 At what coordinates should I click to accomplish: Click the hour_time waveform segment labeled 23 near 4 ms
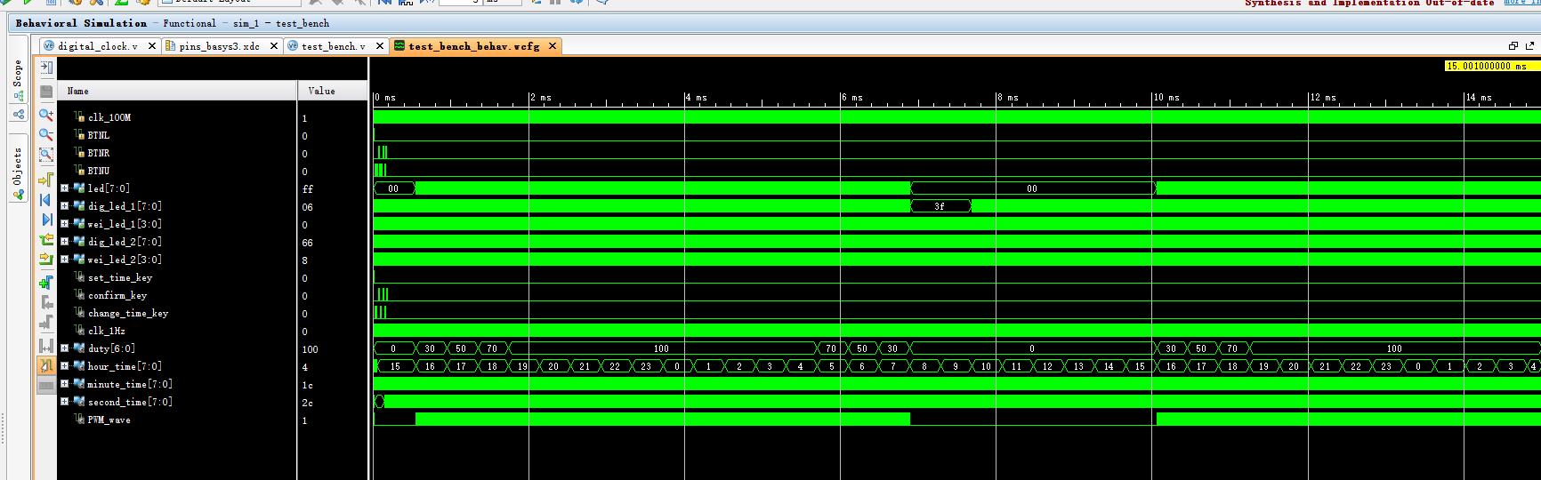coord(646,366)
